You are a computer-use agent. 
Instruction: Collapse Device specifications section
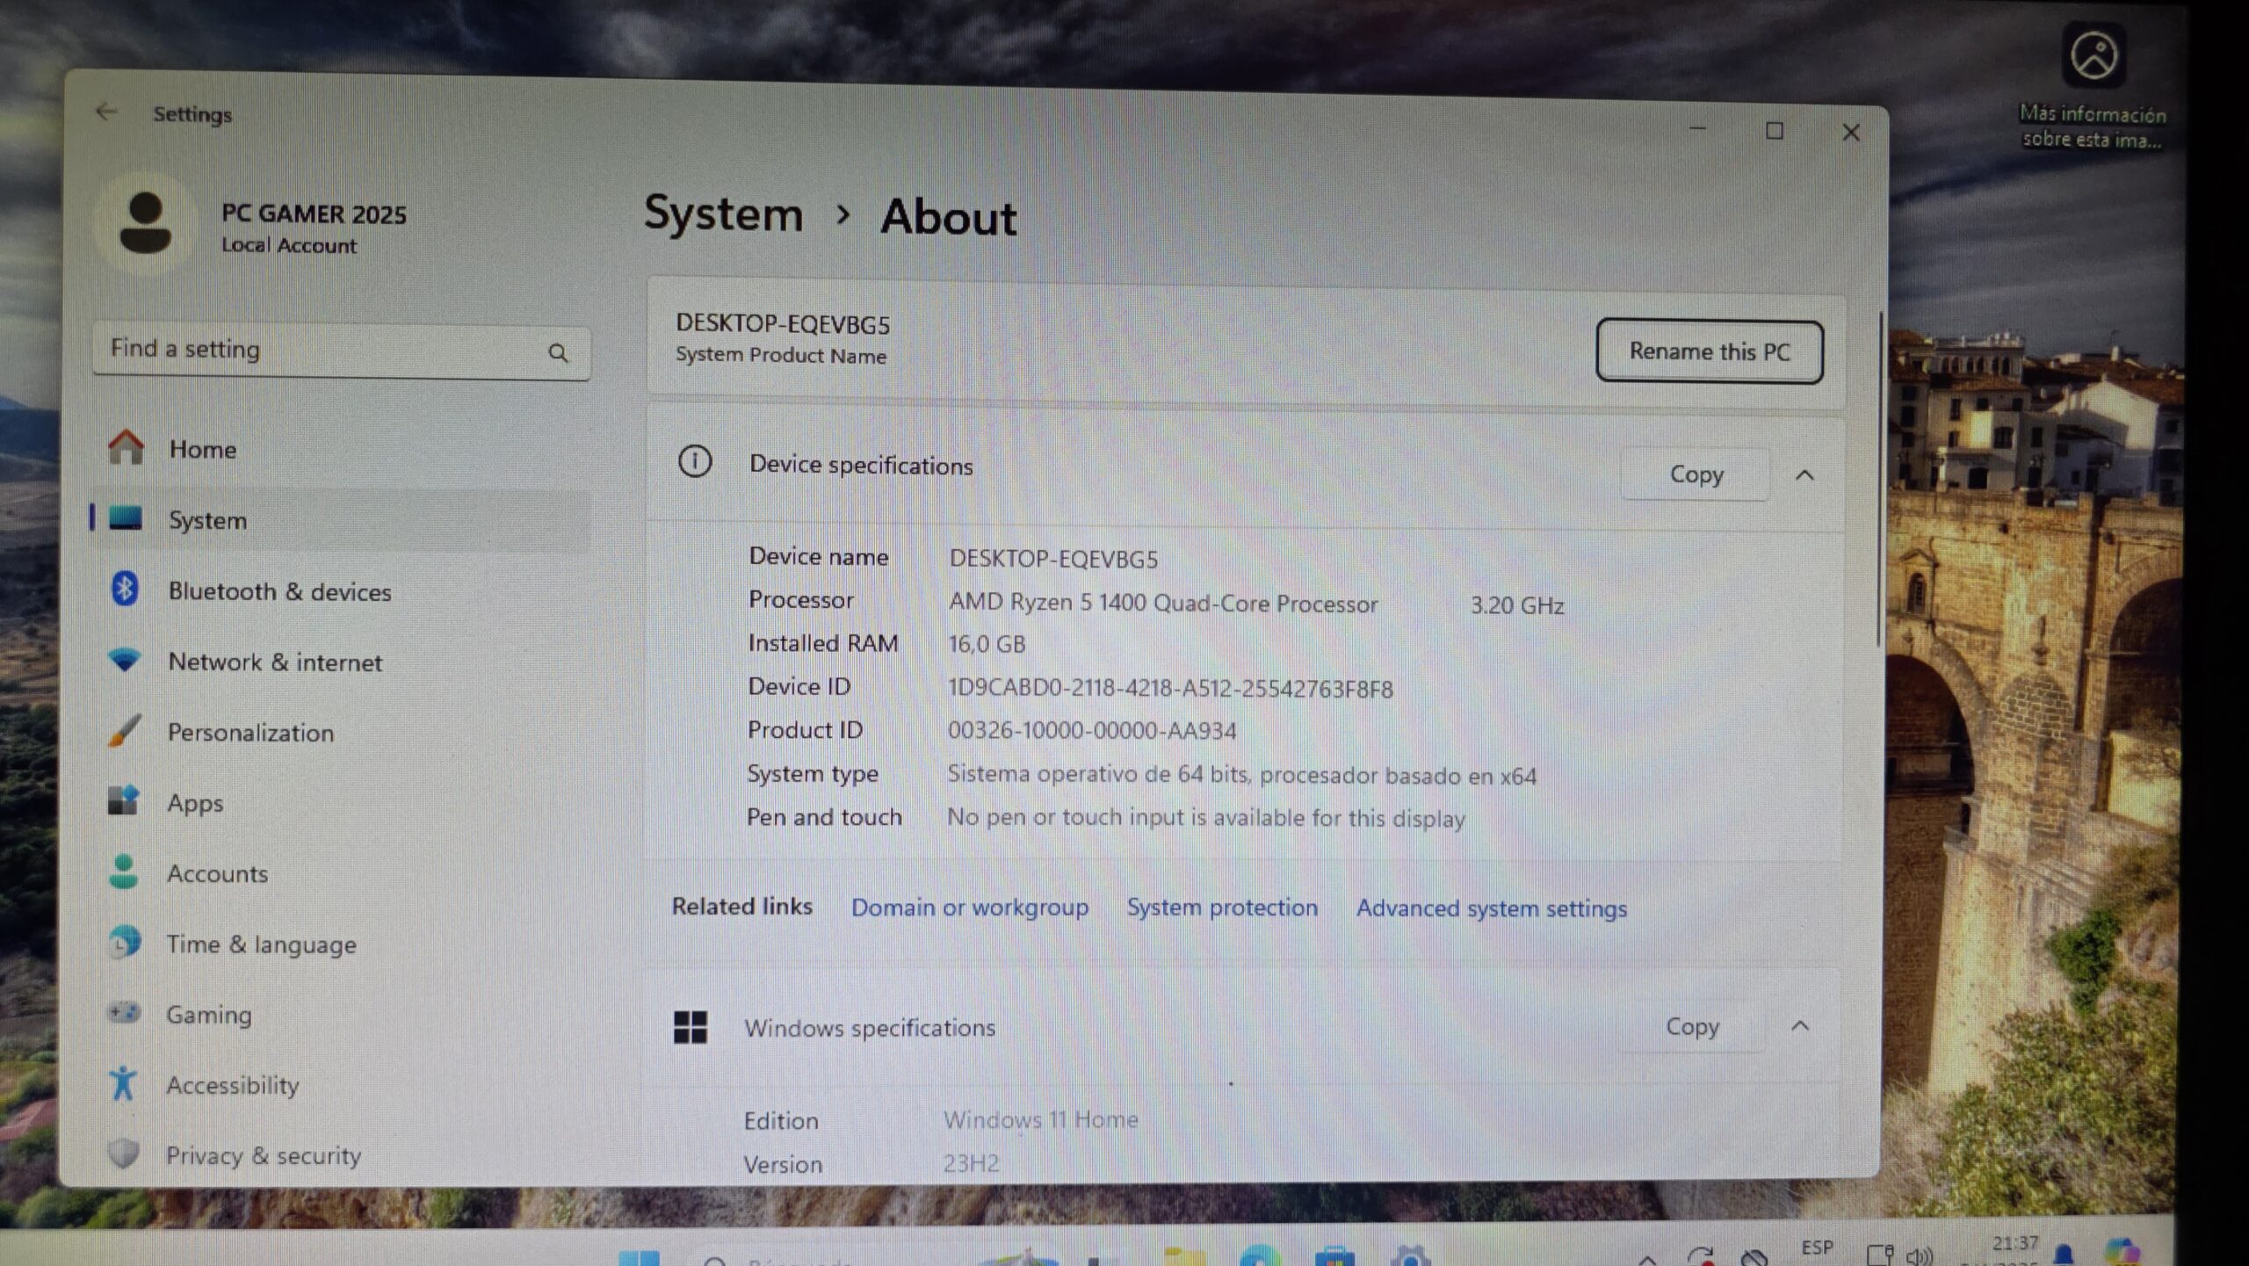click(1804, 475)
